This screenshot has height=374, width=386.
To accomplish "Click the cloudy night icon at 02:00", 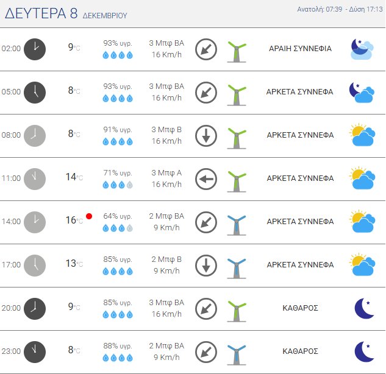I will (x=363, y=49).
